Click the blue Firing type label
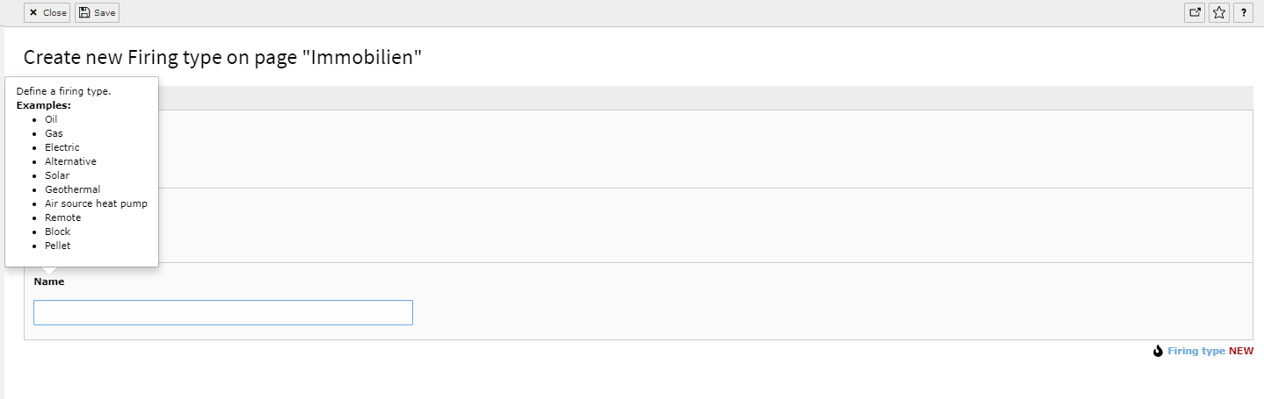Image resolution: width=1264 pixels, height=399 pixels. [1196, 351]
